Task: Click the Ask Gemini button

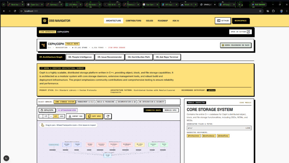Action: tap(259, 4)
